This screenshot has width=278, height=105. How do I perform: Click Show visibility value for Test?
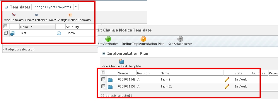[71, 33]
